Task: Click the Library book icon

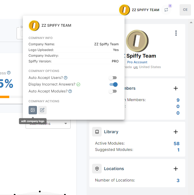Action: coord(97,132)
